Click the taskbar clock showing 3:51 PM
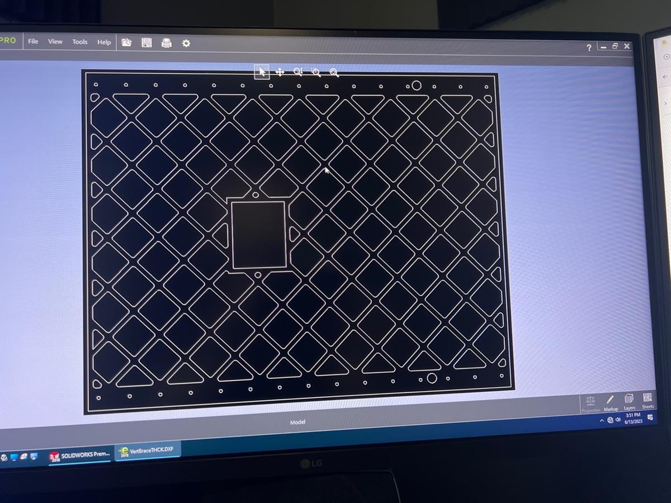The height and width of the screenshot is (503, 671). [x=633, y=419]
